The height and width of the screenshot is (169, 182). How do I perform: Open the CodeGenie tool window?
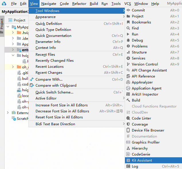[x=141, y=154]
